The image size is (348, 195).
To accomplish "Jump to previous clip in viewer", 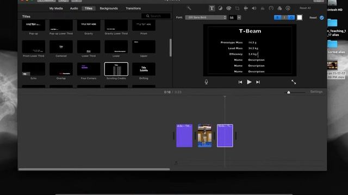I will click(240, 82).
